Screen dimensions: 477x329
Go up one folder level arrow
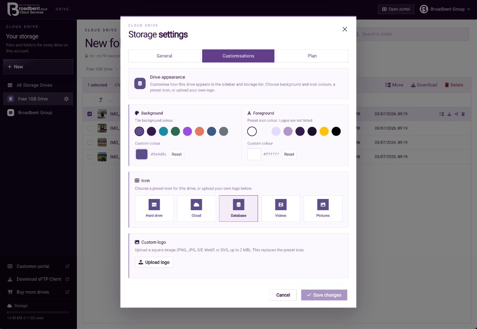[x=101, y=100]
